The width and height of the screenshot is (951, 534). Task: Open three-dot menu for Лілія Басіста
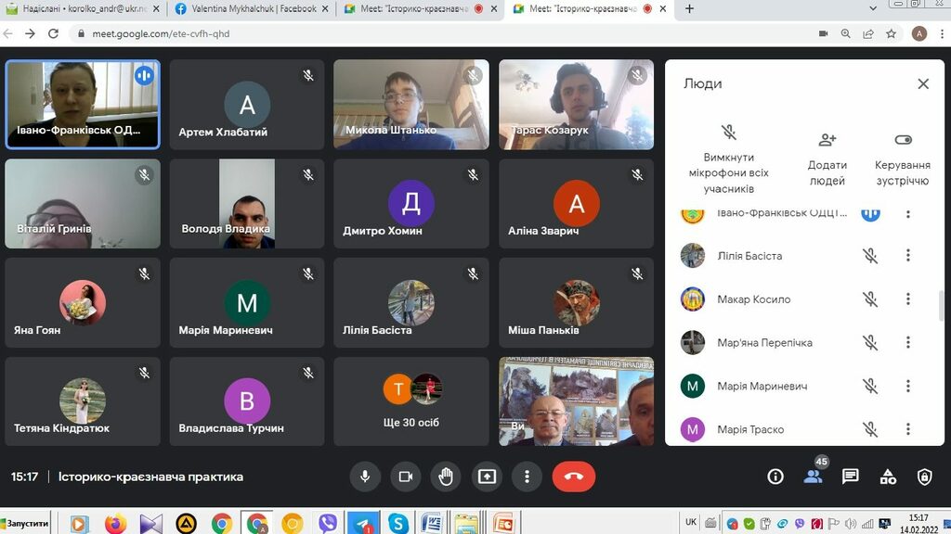[x=908, y=256]
